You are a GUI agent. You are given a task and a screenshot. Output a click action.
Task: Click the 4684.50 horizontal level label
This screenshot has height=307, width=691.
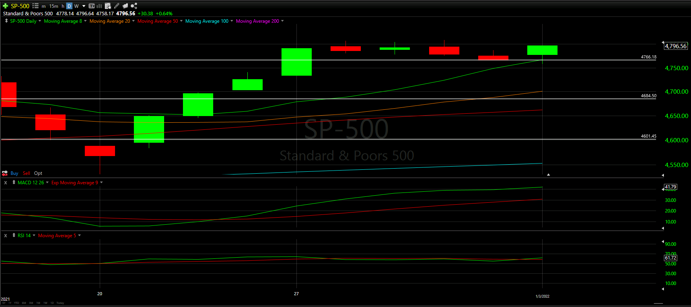649,96
